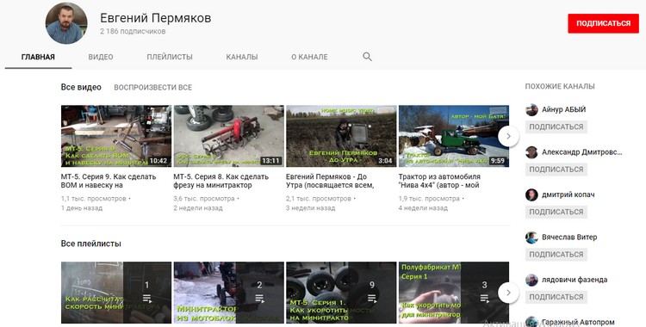
Task: Click the channel search magnifier icon
Action: [x=367, y=57]
